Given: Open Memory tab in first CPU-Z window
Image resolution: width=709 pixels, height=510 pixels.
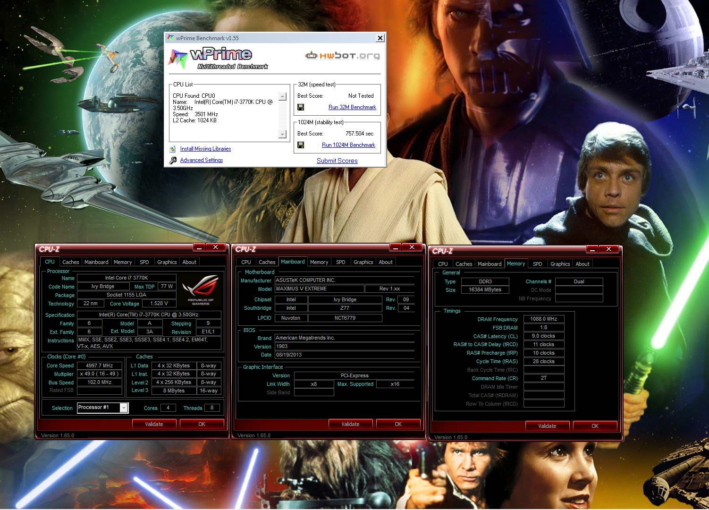Looking at the screenshot, I should pyautogui.click(x=123, y=262).
